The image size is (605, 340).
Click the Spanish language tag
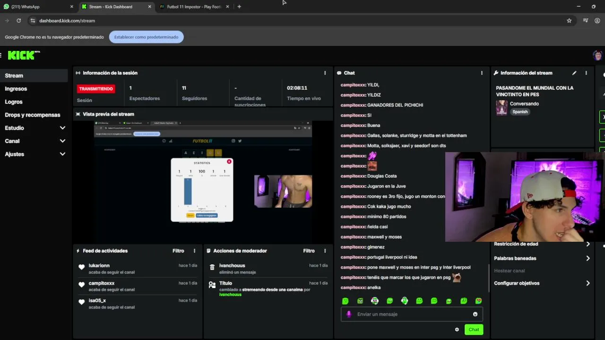pyautogui.click(x=520, y=112)
